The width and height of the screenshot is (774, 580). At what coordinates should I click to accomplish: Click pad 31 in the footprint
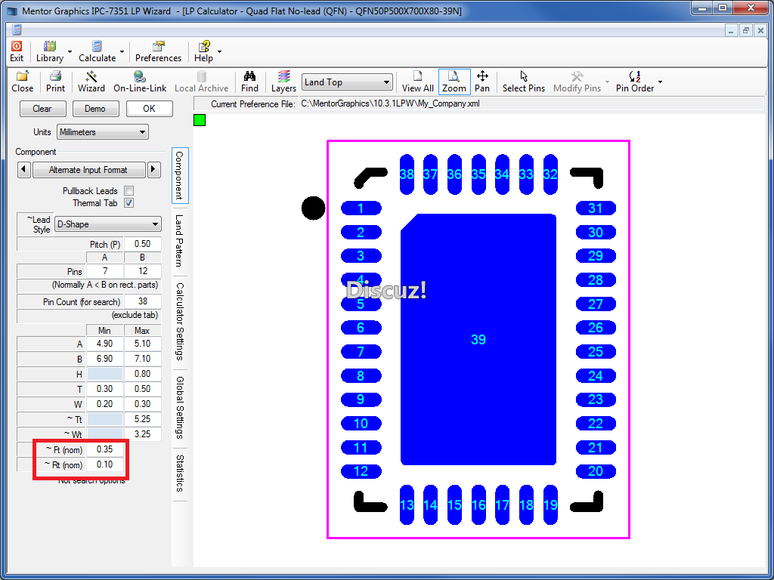[596, 208]
